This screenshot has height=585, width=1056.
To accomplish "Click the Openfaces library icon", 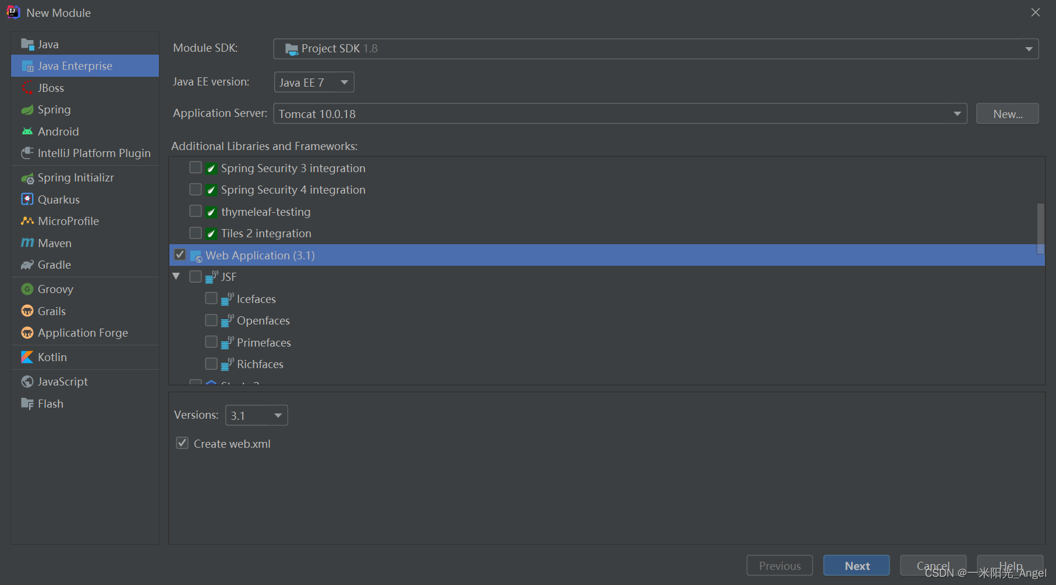I will (228, 320).
